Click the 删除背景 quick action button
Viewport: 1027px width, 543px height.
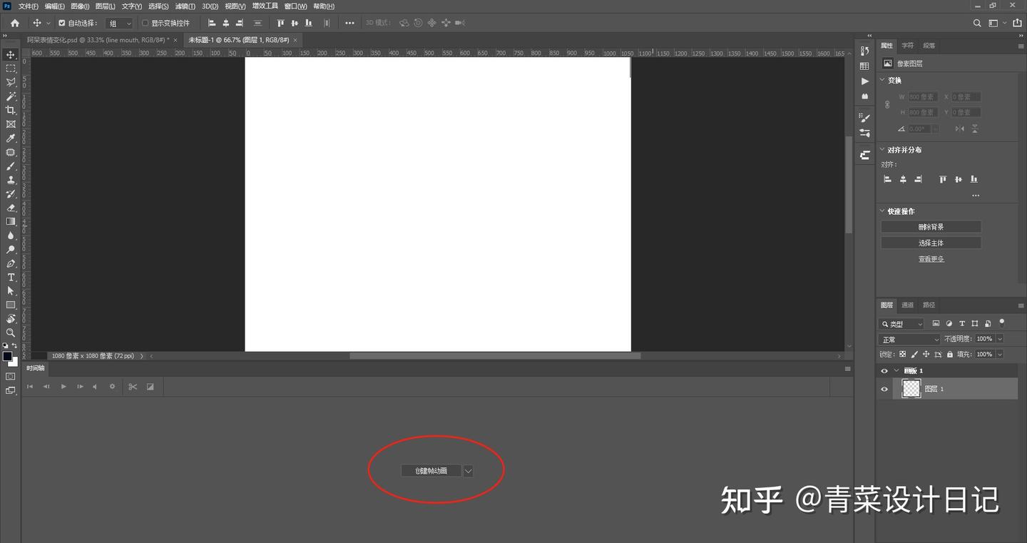(x=931, y=226)
